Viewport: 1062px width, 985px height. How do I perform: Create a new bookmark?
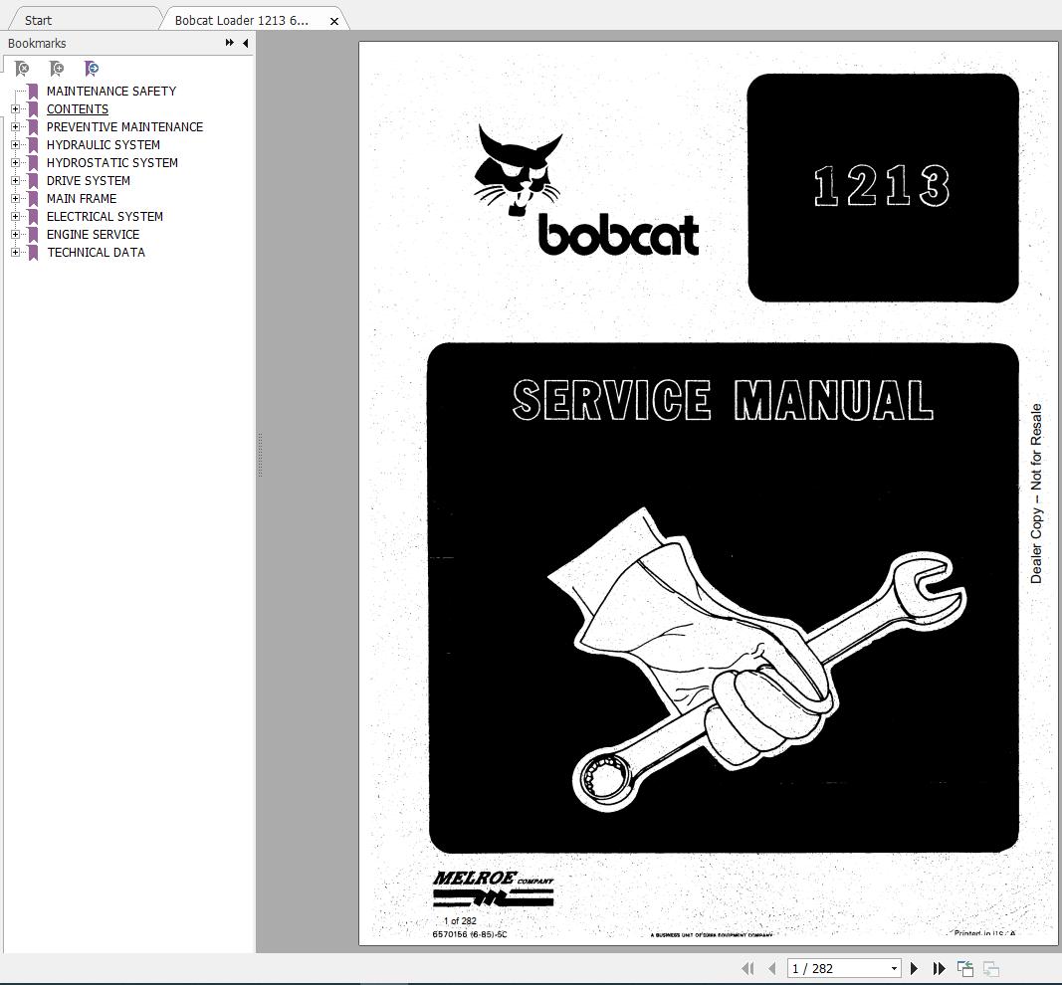point(57,68)
